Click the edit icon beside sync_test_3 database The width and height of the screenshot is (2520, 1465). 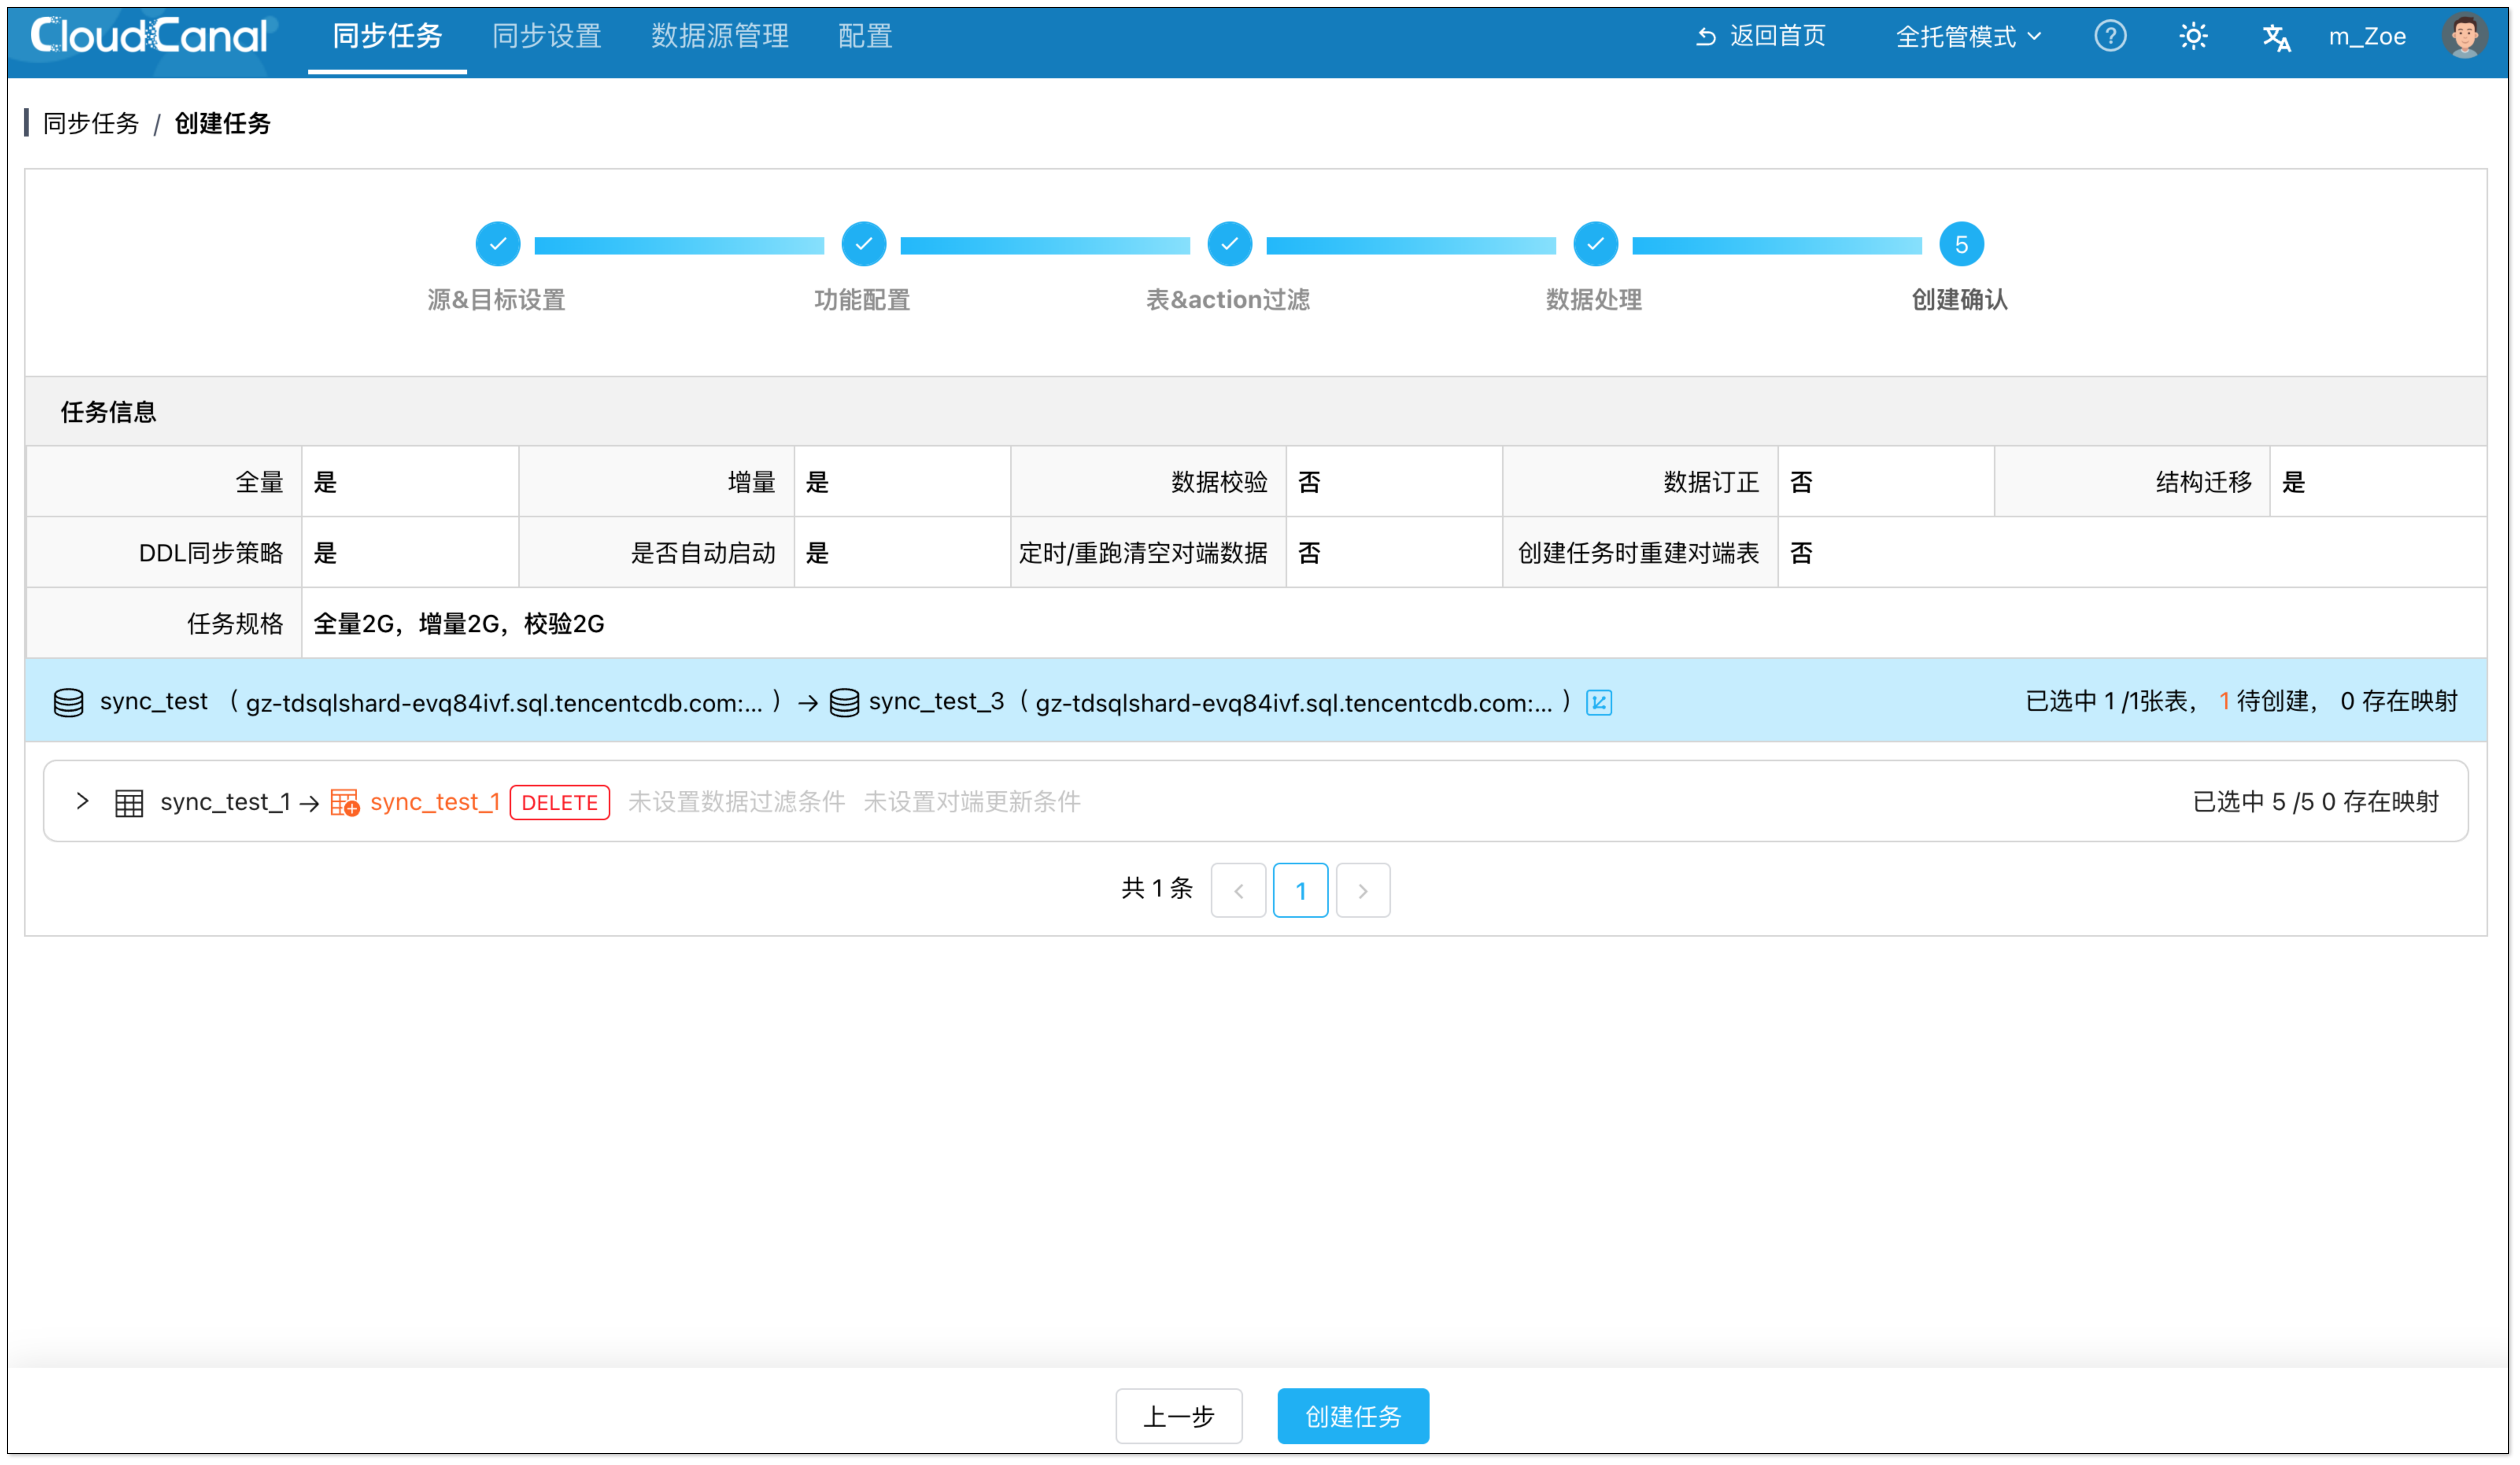point(1599,703)
